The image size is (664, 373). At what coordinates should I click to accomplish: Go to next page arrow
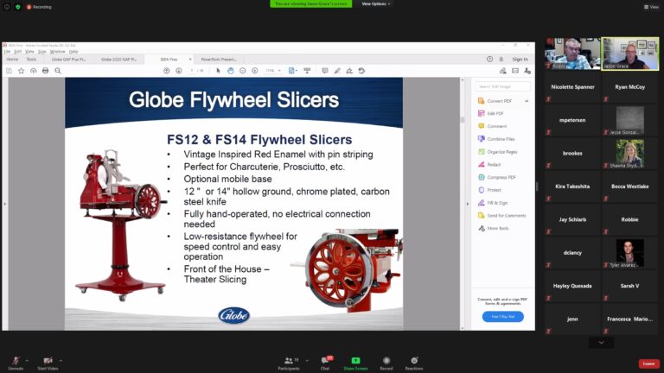coord(179,71)
